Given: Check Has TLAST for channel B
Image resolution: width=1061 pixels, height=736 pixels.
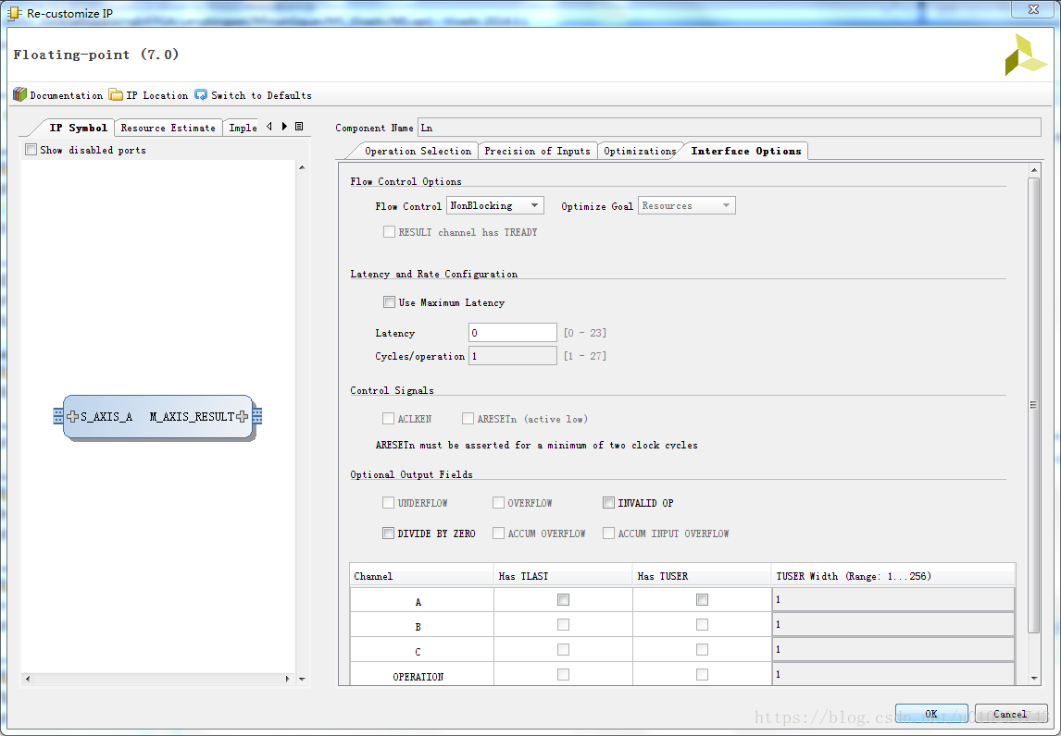Looking at the screenshot, I should tap(563, 624).
